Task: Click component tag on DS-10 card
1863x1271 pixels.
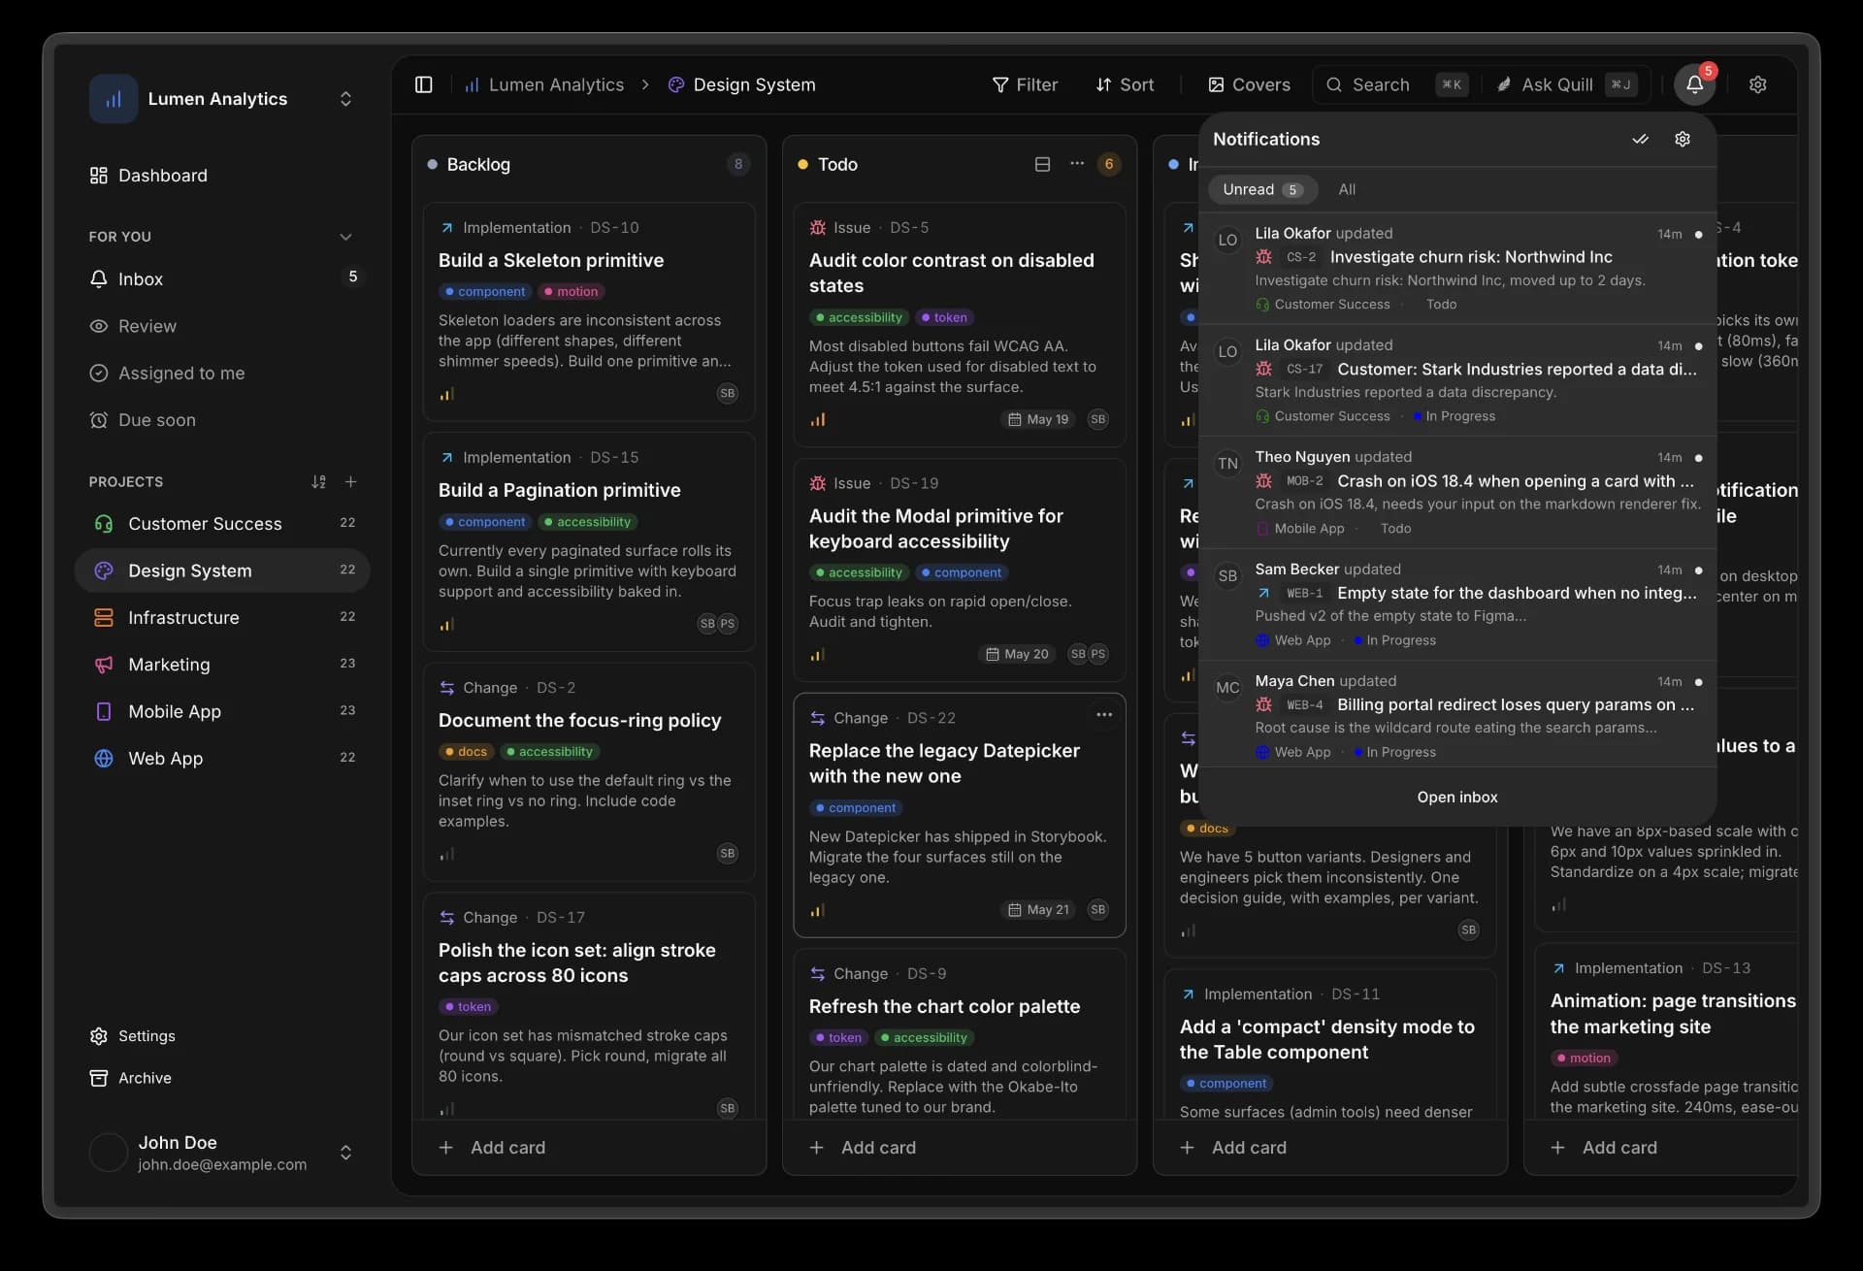Action: point(484,291)
